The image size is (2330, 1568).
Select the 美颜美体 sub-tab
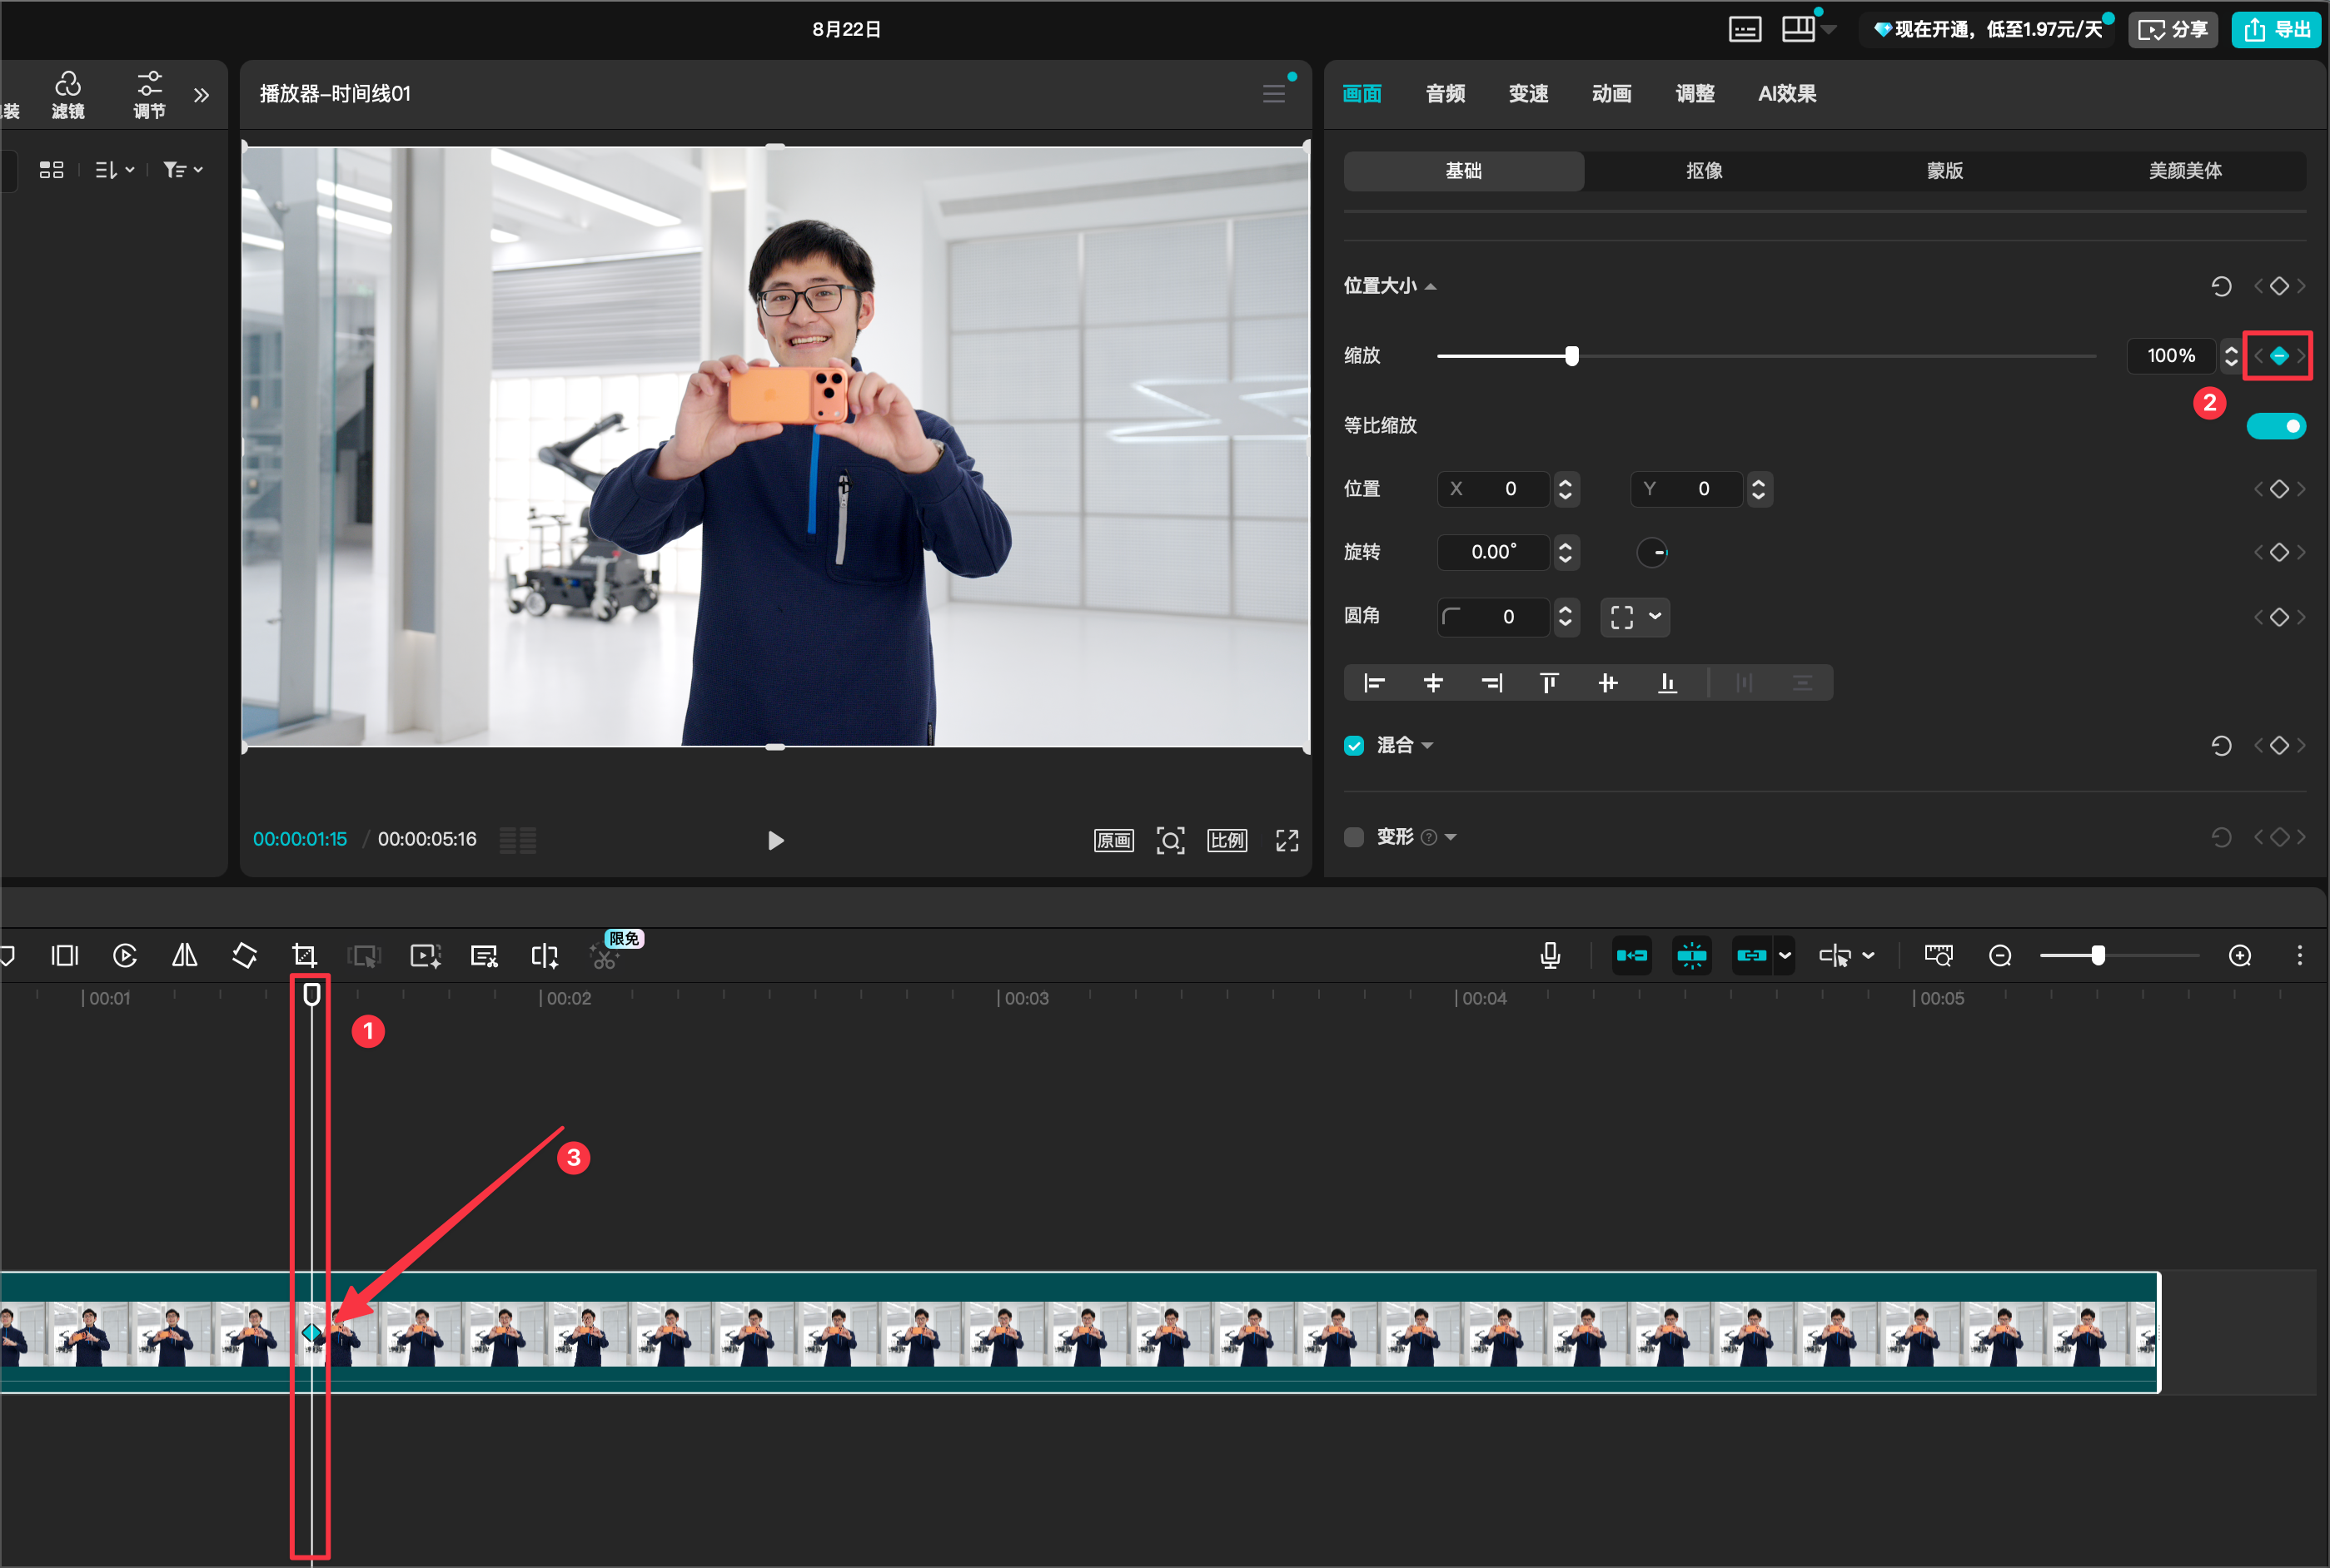point(2185,171)
